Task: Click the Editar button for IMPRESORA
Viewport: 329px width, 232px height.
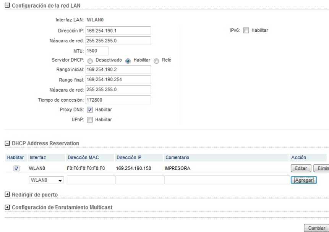Action: (301, 168)
